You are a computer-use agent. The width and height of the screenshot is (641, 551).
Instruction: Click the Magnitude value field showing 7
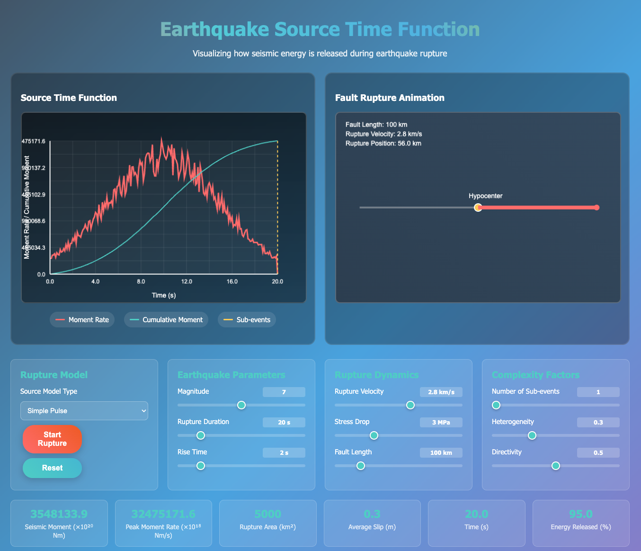[x=284, y=392]
